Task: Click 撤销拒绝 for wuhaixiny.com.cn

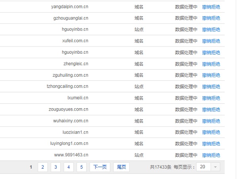Action: 211,121
